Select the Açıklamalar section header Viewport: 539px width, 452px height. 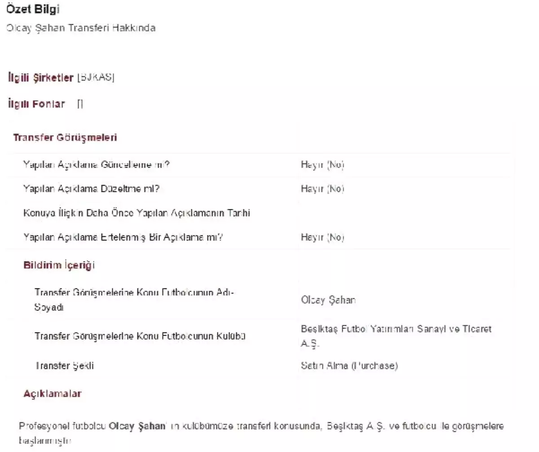tap(53, 394)
